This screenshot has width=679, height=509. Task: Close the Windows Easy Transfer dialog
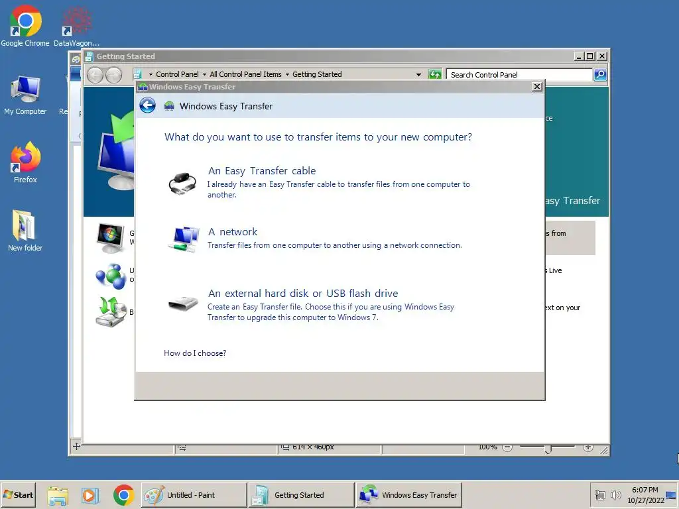[537, 87]
